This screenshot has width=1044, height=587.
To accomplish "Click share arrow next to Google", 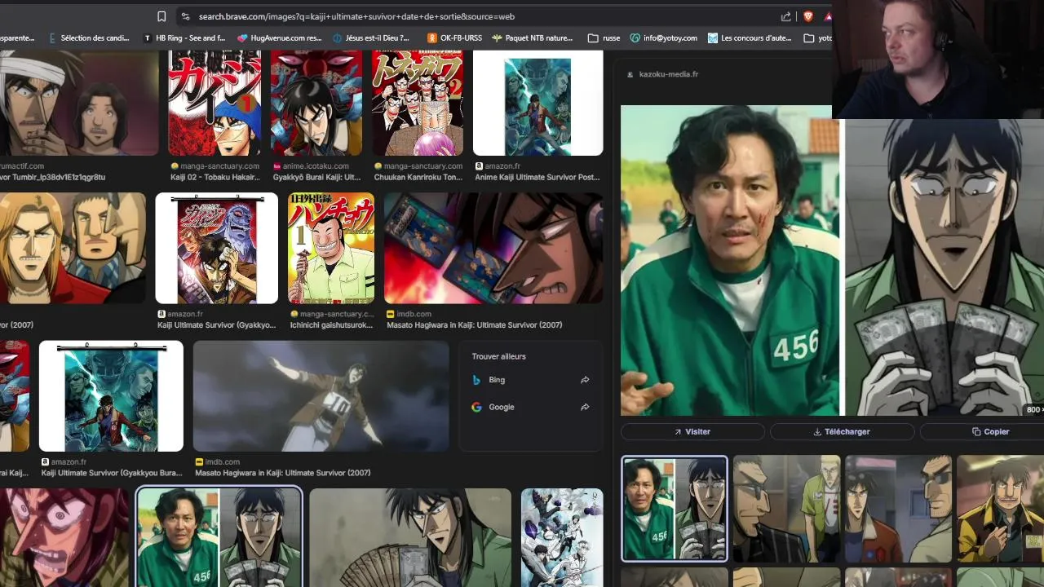I will pyautogui.click(x=585, y=407).
